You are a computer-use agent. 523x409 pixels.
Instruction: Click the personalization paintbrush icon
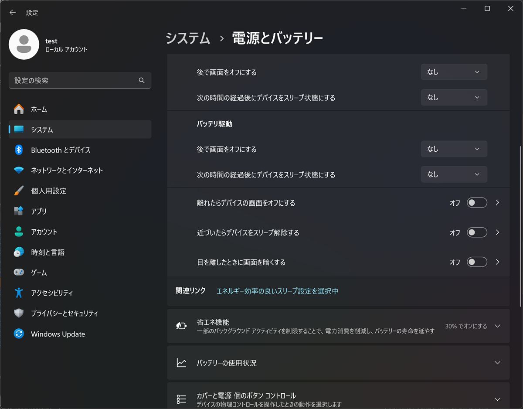pos(19,191)
